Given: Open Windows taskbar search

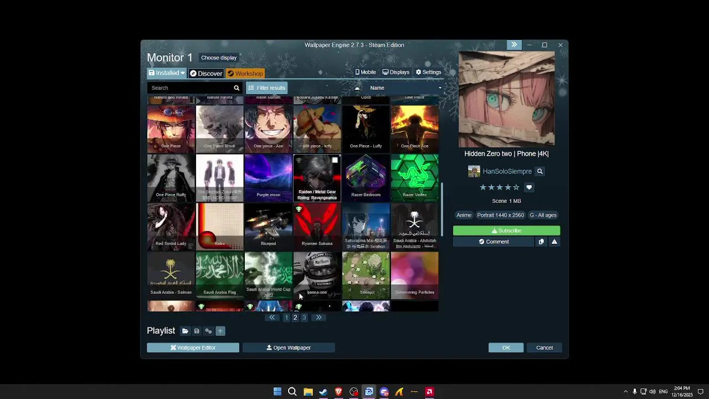Looking at the screenshot, I should click(292, 392).
